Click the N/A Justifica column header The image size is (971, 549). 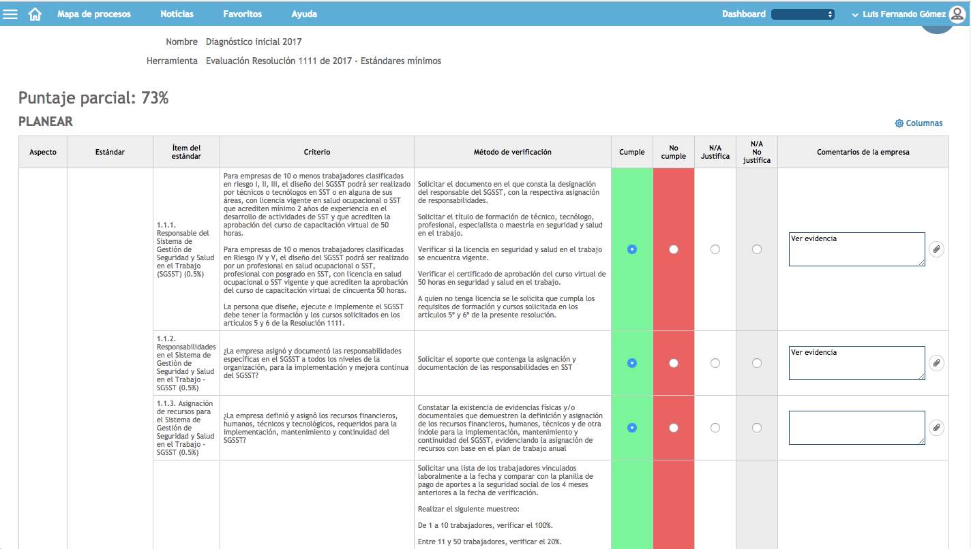pyautogui.click(x=715, y=152)
